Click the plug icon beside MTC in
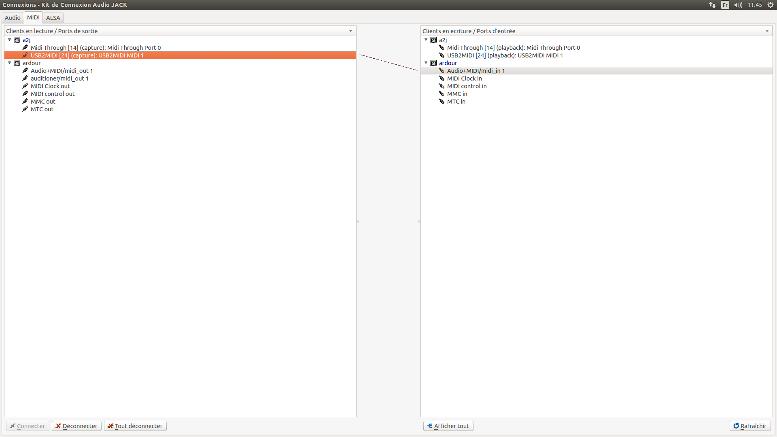 442,102
